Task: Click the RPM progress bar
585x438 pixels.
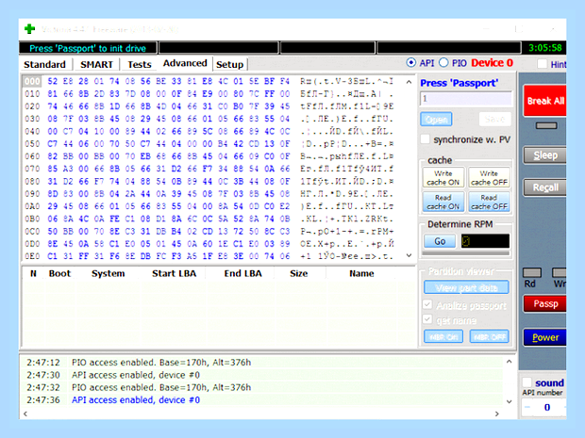Action: (x=465, y=253)
